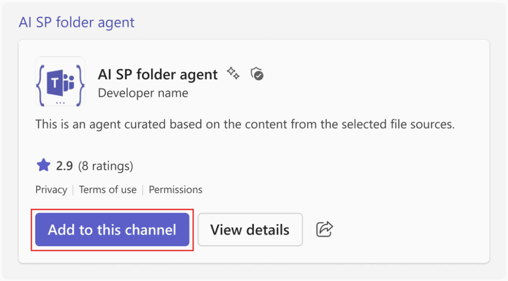Click the purple AI SP folder agent heading
The height and width of the screenshot is (281, 508).
76,22
